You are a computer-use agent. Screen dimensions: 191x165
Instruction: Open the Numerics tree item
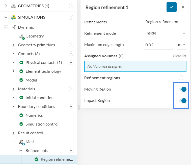click(x=34, y=115)
